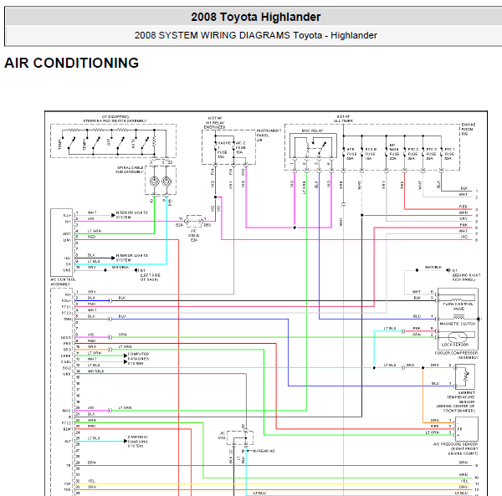This screenshot has width=502, height=496.
Task: Click the TEMP+ switch in the steering pad assembly
Action: [x=95, y=143]
